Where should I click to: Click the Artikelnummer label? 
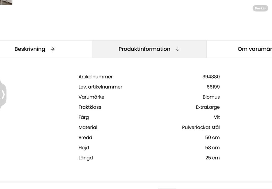[96, 77]
